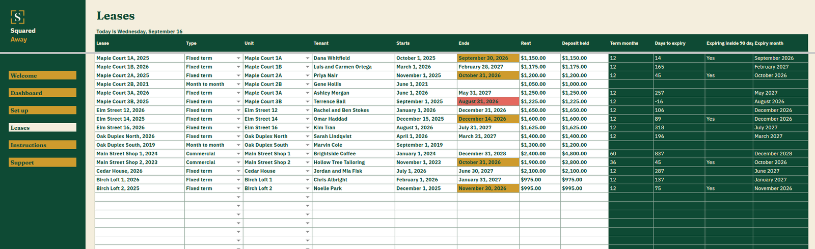Open Unit dropdown for Maple Court 1A row
Image resolution: width=815 pixels, height=249 pixels.
tap(308, 58)
